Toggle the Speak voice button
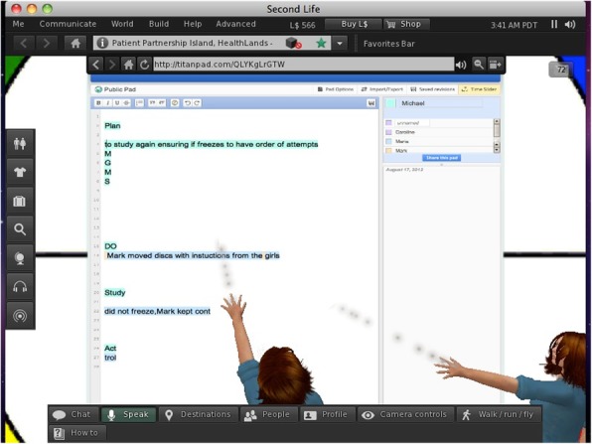Image resolution: width=592 pixels, height=444 pixels. coord(128,414)
